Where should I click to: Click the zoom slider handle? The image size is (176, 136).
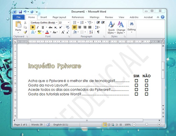(146, 125)
